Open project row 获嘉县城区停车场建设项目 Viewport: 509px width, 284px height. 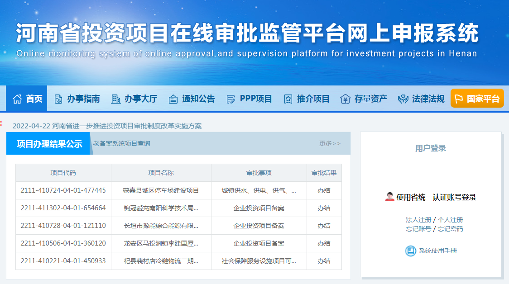(x=161, y=190)
